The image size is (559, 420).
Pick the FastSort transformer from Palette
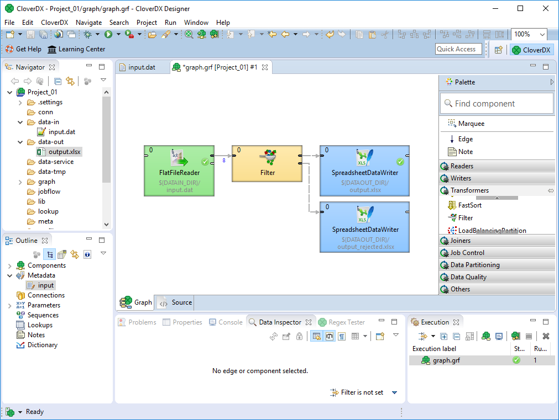coord(469,205)
